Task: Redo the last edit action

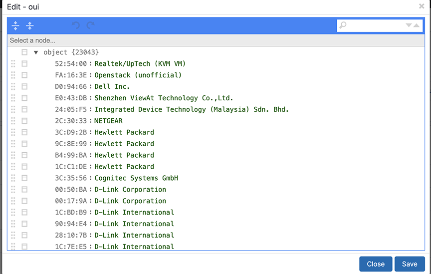Action: point(90,25)
